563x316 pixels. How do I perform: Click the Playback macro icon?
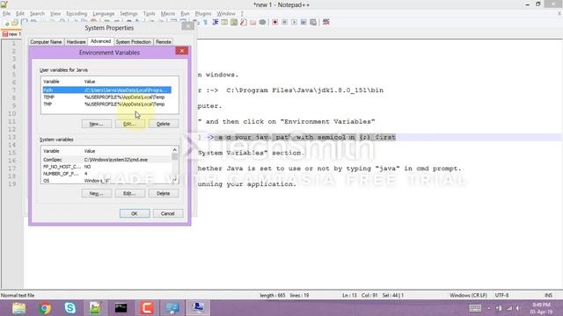[294, 22]
